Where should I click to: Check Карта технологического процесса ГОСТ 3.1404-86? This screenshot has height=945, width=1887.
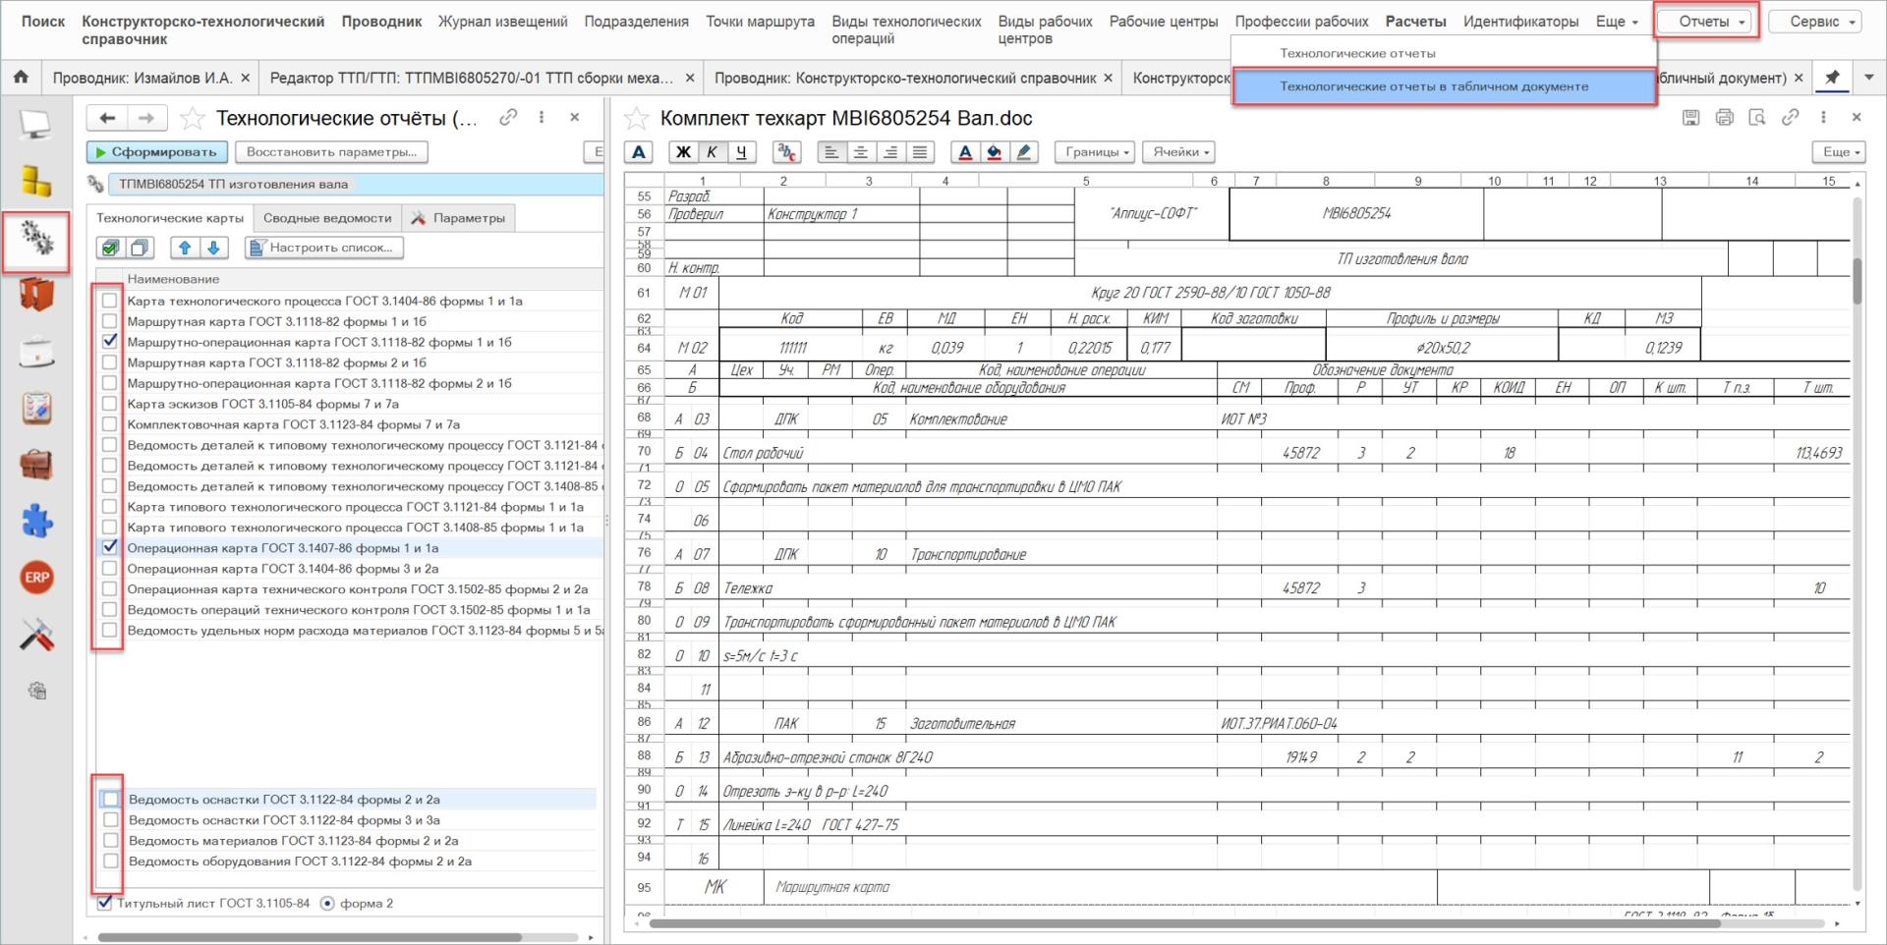(x=109, y=301)
